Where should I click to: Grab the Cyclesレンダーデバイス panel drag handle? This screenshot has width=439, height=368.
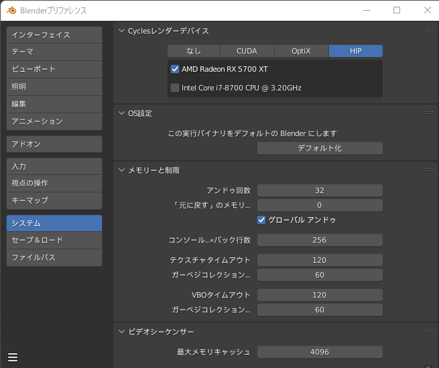click(x=430, y=31)
